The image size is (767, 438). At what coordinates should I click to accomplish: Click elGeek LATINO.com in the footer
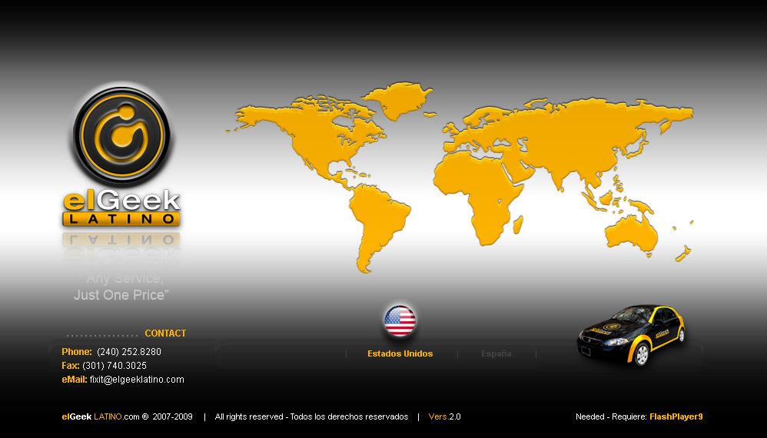pos(101,416)
